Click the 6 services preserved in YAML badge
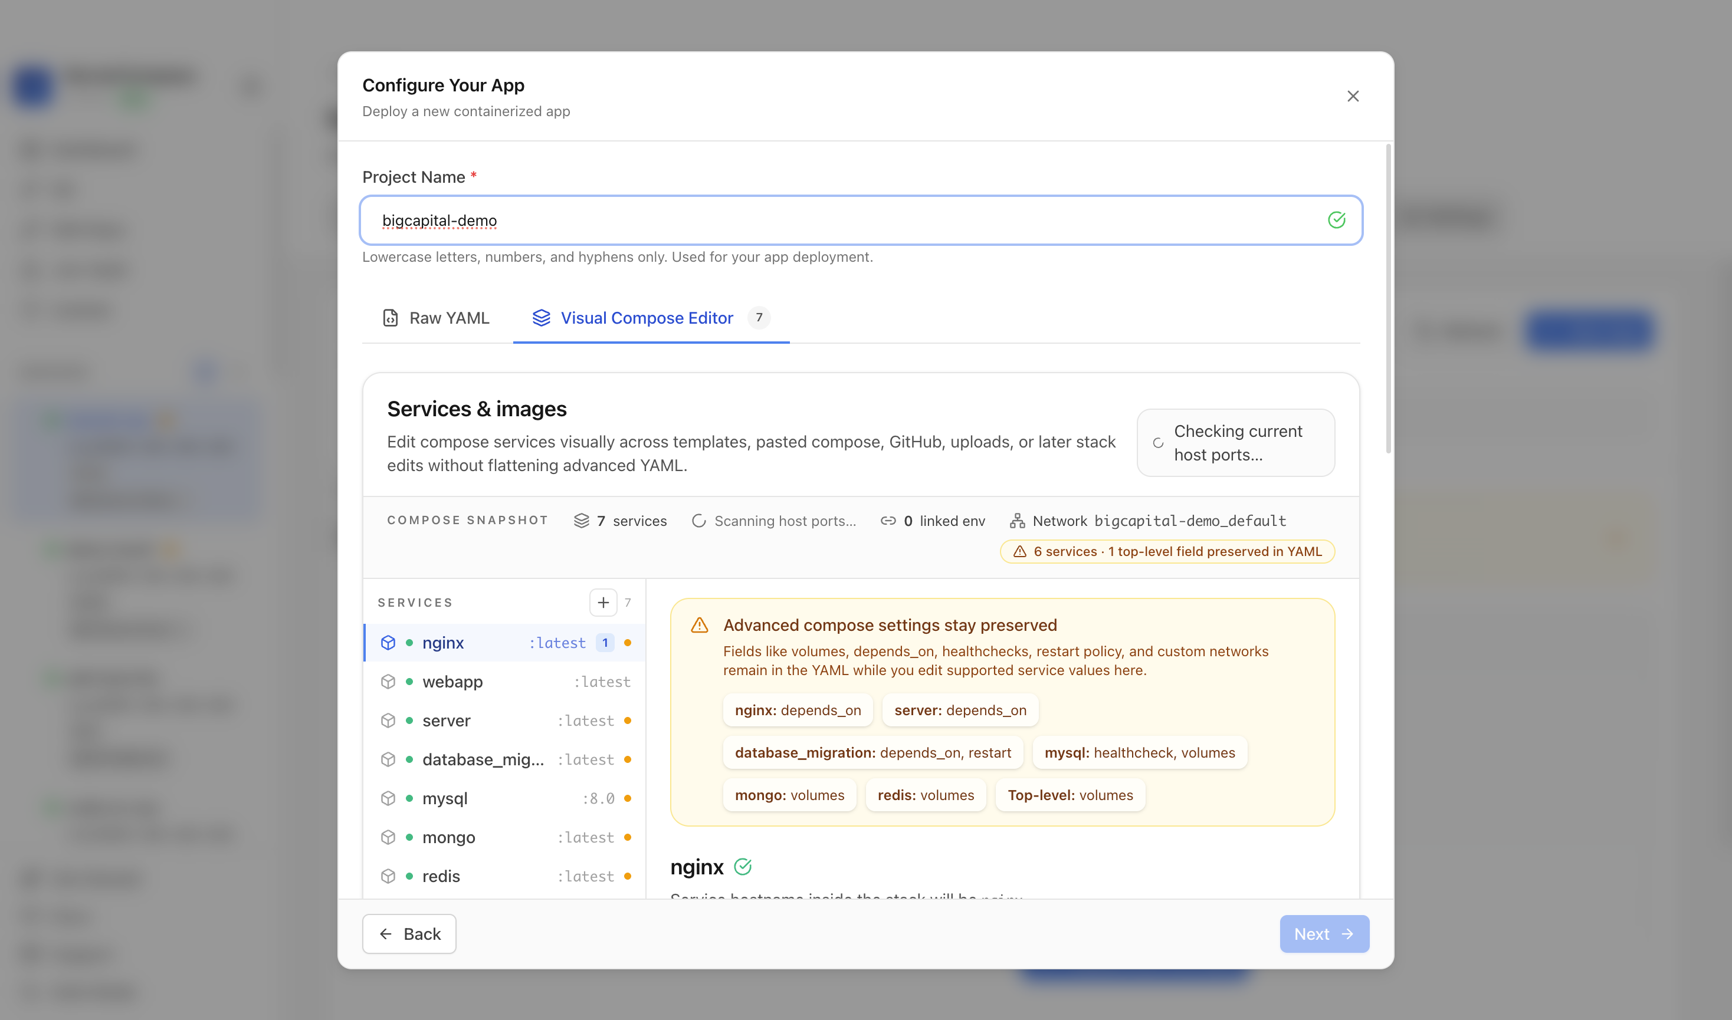The image size is (1732, 1020). [x=1167, y=551]
